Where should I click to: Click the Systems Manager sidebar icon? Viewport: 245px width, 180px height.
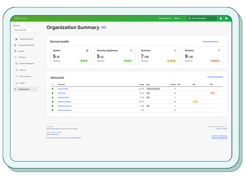point(16,63)
